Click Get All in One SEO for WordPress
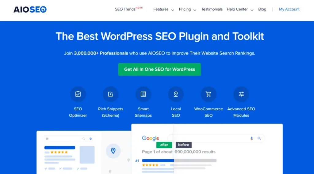Screen dimensions: 314x174 (159, 70)
